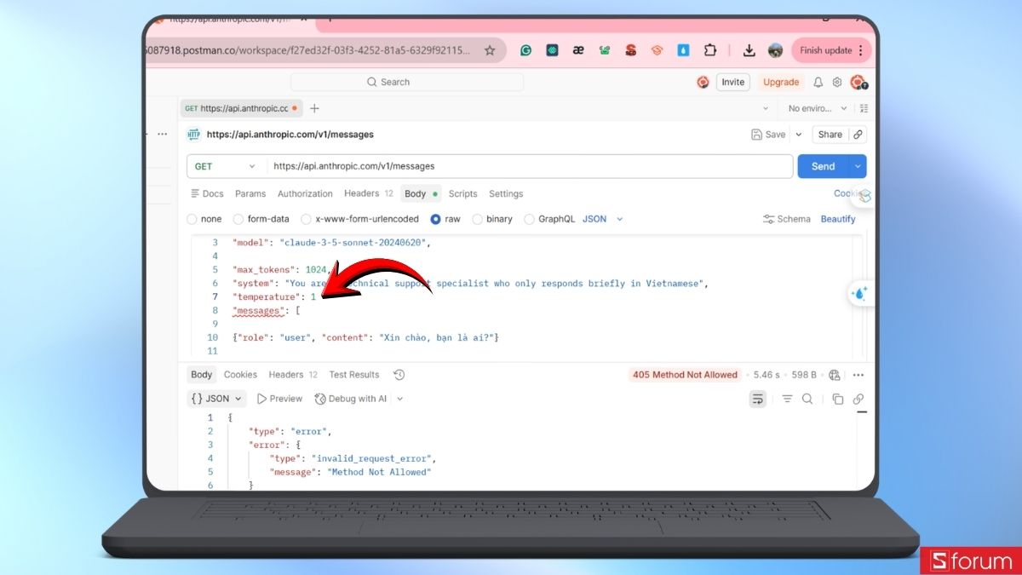Click Finish update in Chrome
Viewport: 1022px width, 575px height.
click(832, 50)
